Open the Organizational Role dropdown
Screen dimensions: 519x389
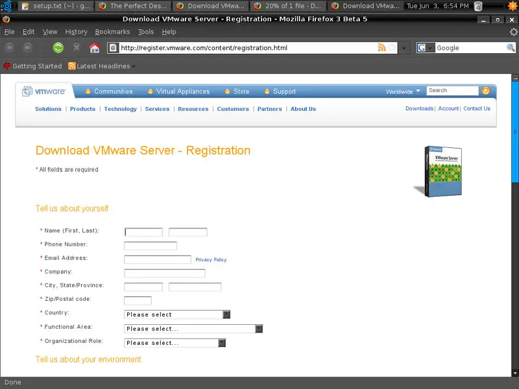[175, 343]
